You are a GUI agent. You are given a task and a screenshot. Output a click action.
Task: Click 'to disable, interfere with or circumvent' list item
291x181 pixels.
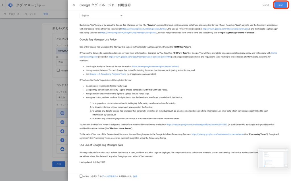click(122, 107)
